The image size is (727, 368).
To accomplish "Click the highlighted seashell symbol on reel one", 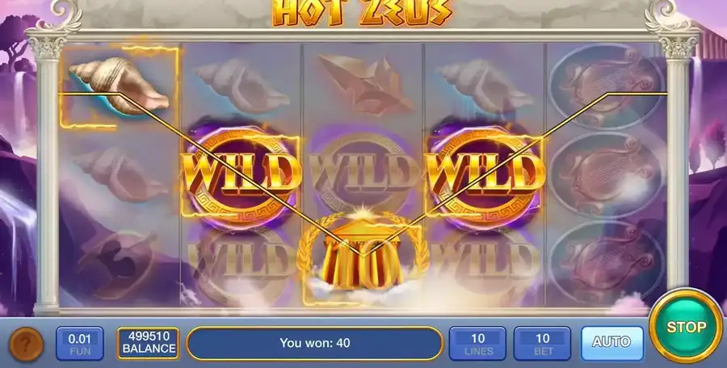I will click(120, 86).
